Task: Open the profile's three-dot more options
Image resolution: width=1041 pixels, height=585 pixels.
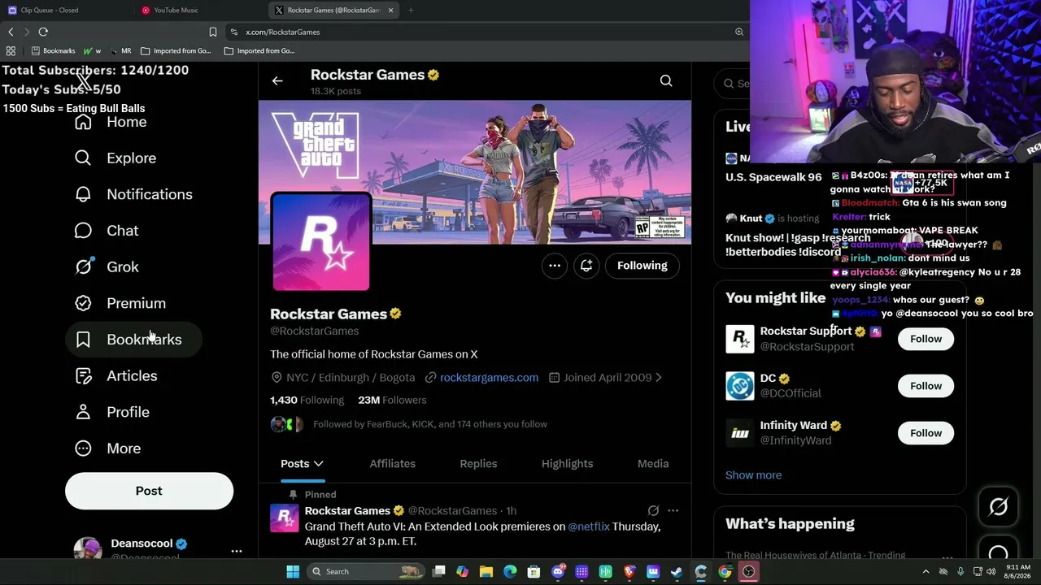Action: pos(555,266)
